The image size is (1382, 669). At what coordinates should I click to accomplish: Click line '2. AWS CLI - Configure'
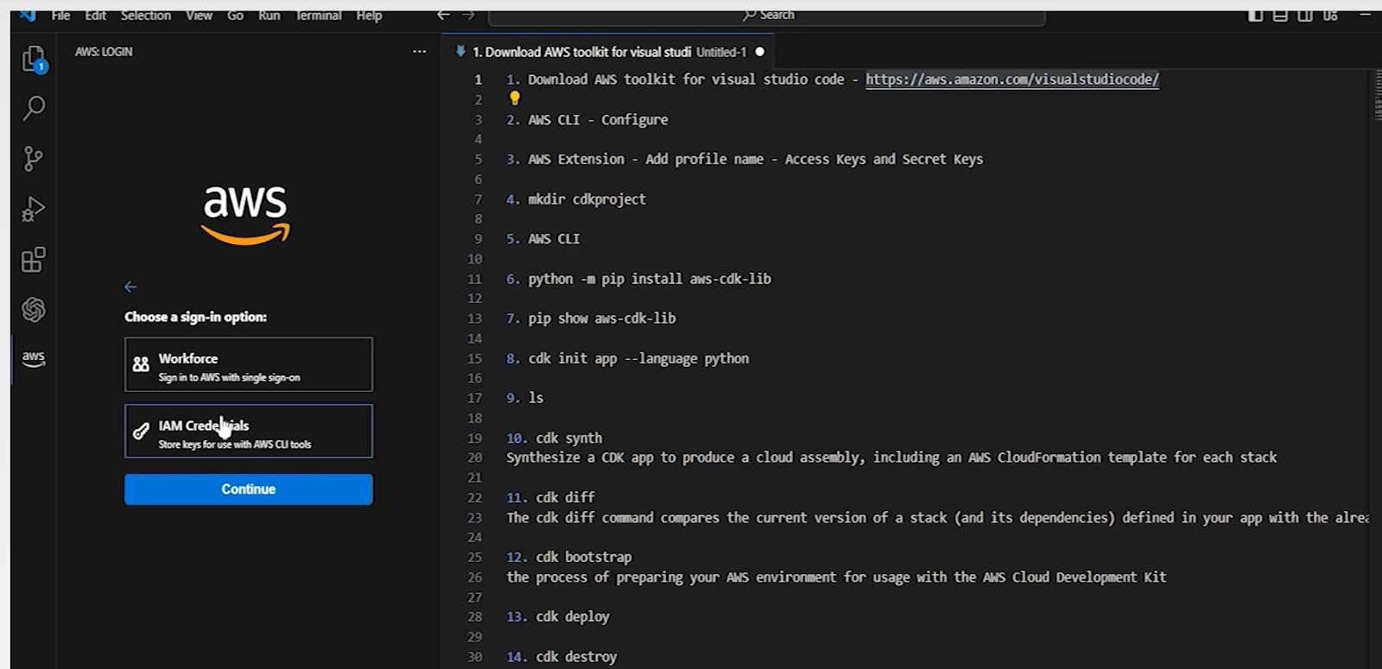pos(587,120)
